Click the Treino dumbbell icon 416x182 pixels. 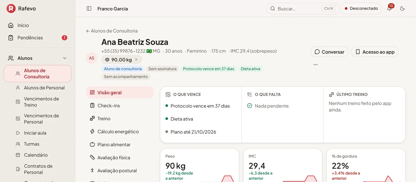(x=92, y=118)
